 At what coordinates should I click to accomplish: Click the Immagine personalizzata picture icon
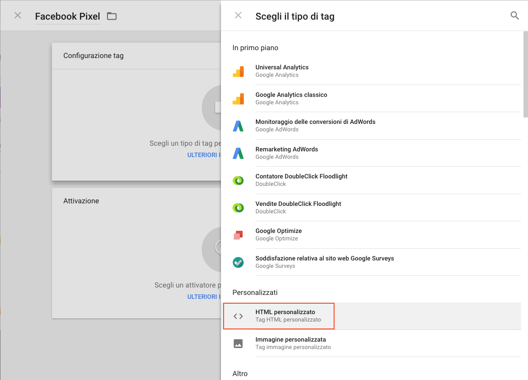(238, 343)
